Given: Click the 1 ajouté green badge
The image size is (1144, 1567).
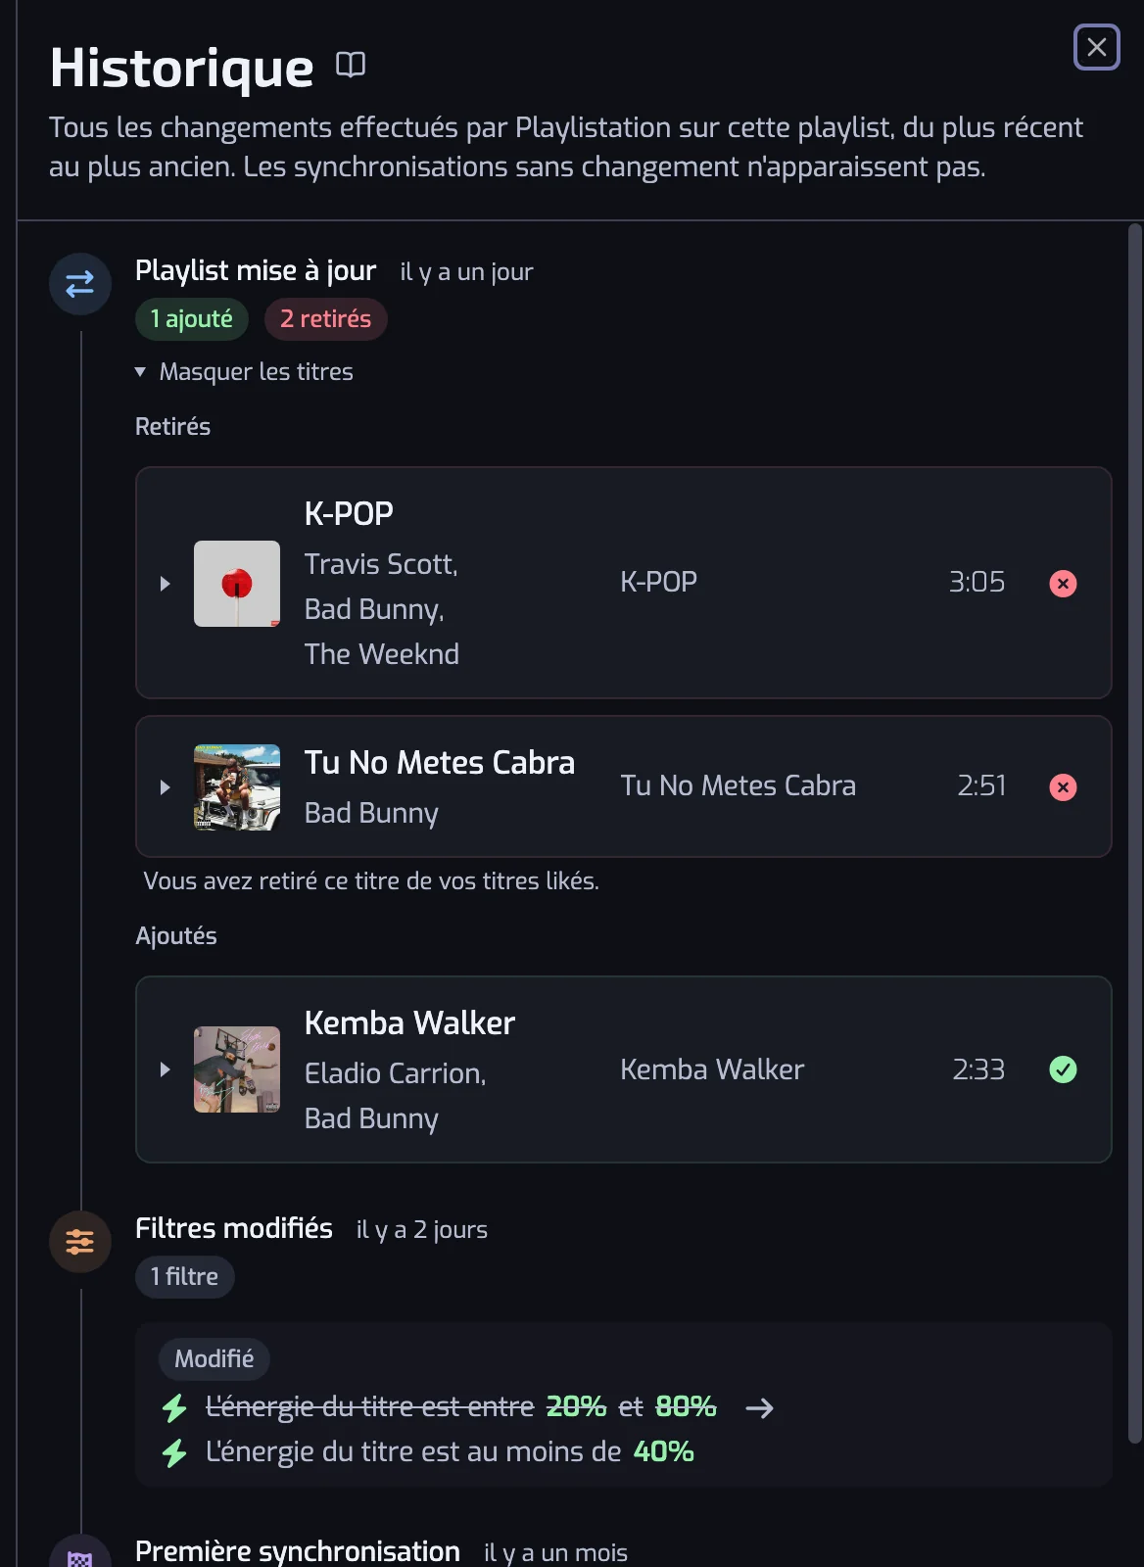Looking at the screenshot, I should [x=192, y=319].
